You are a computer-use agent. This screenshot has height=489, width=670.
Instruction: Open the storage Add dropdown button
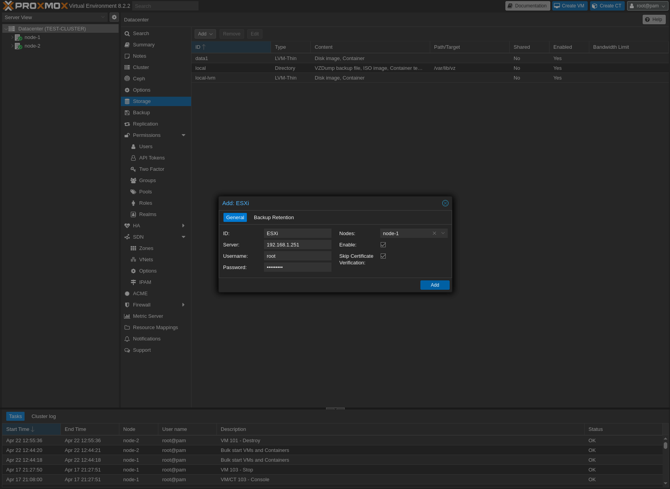(205, 34)
